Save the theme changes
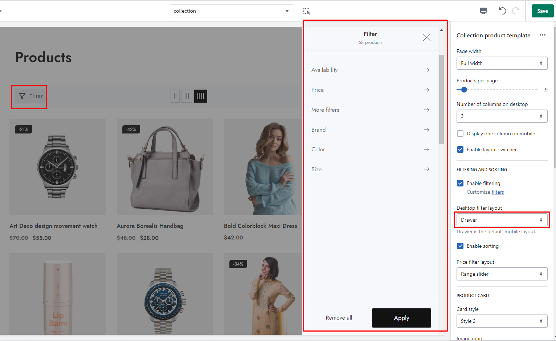The height and width of the screenshot is (341, 556). pos(543,11)
